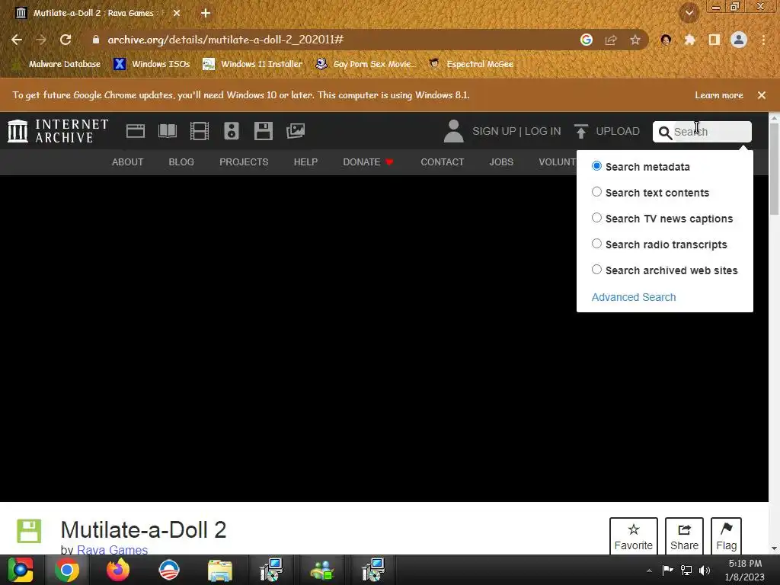Open the Extensions puzzle icon
This screenshot has width=780, height=585.
[x=689, y=40]
